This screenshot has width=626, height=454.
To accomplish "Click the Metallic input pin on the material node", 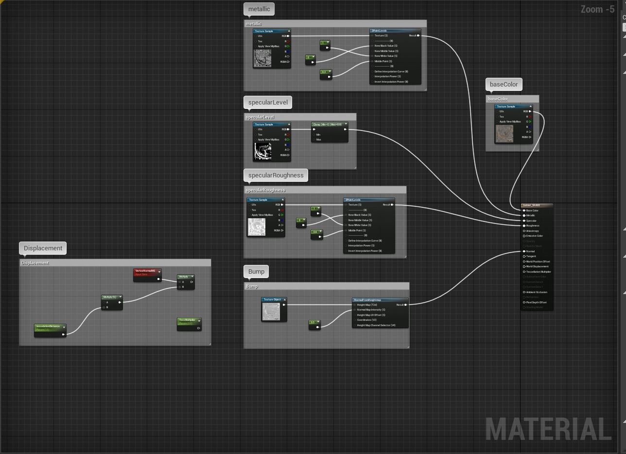I will pos(523,215).
